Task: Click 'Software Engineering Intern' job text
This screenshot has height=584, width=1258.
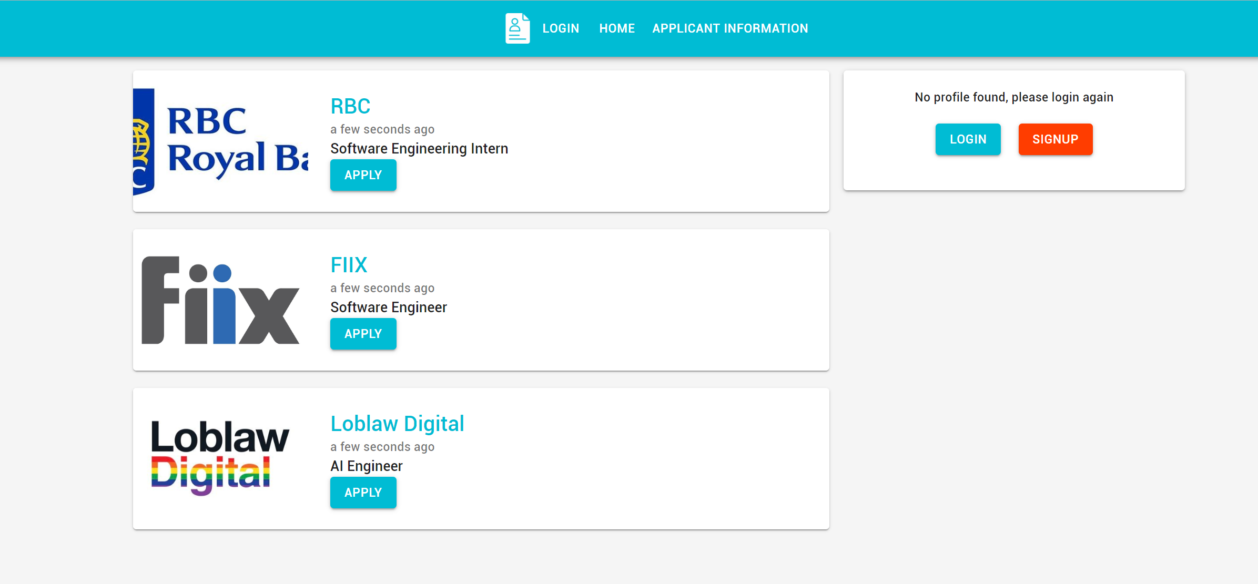Action: pyautogui.click(x=419, y=149)
